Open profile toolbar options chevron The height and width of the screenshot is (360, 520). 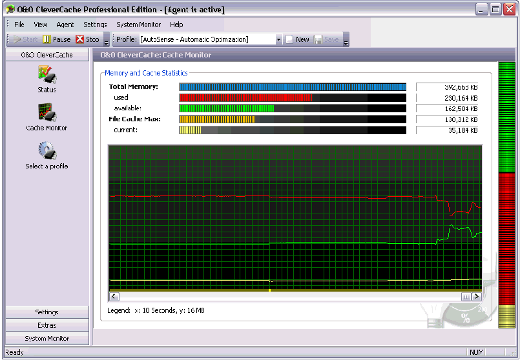(x=346, y=40)
